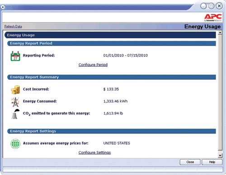
Task: Click the Reporting Period calendar icon
Action: (x=15, y=56)
